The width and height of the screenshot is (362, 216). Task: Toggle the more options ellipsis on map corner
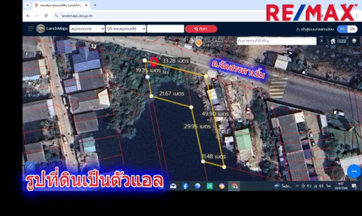click(x=353, y=171)
